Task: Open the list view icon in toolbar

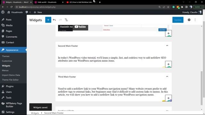Action: click(66, 20)
